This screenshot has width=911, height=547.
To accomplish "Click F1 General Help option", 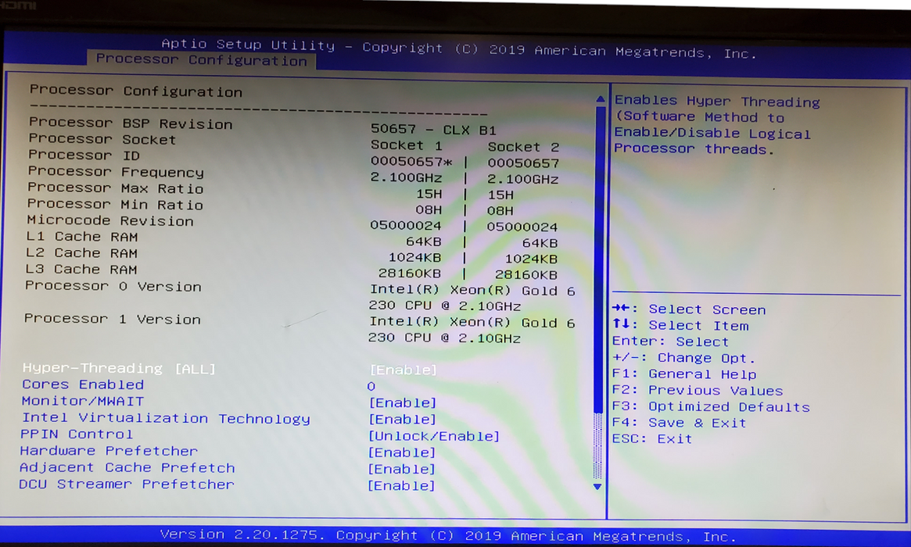I will tap(684, 374).
